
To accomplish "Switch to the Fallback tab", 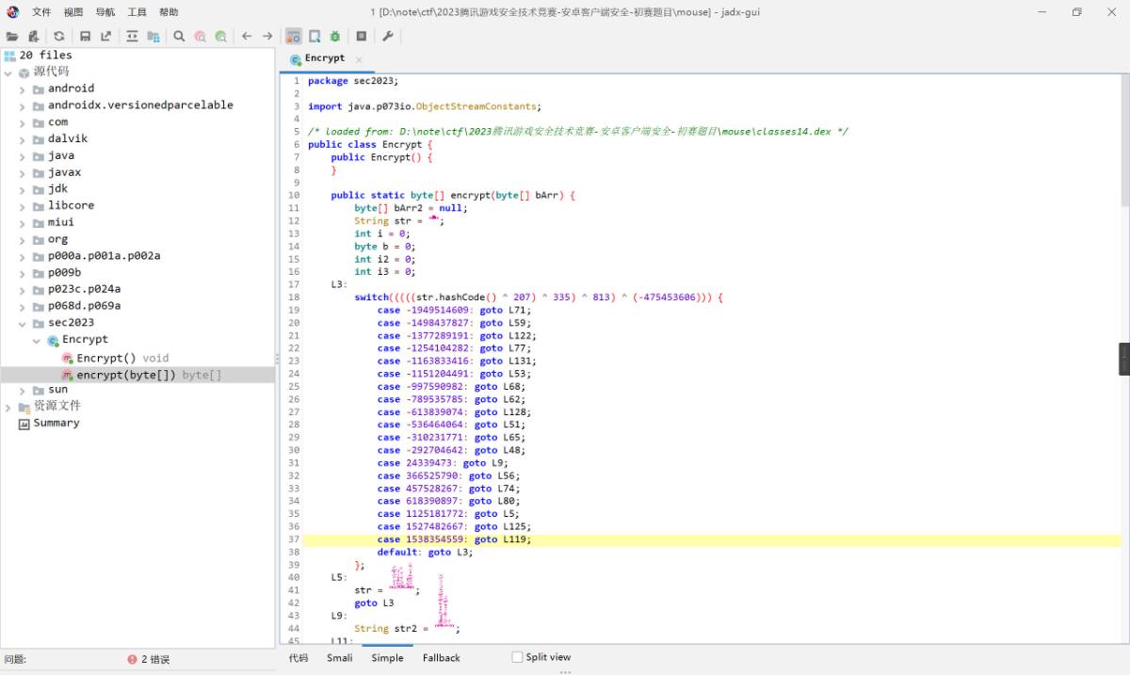I will pyautogui.click(x=442, y=658).
